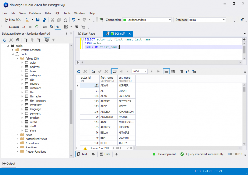Click the filter funnel in Database Explorer
This screenshot has height=175, width=248.
tap(53, 40)
